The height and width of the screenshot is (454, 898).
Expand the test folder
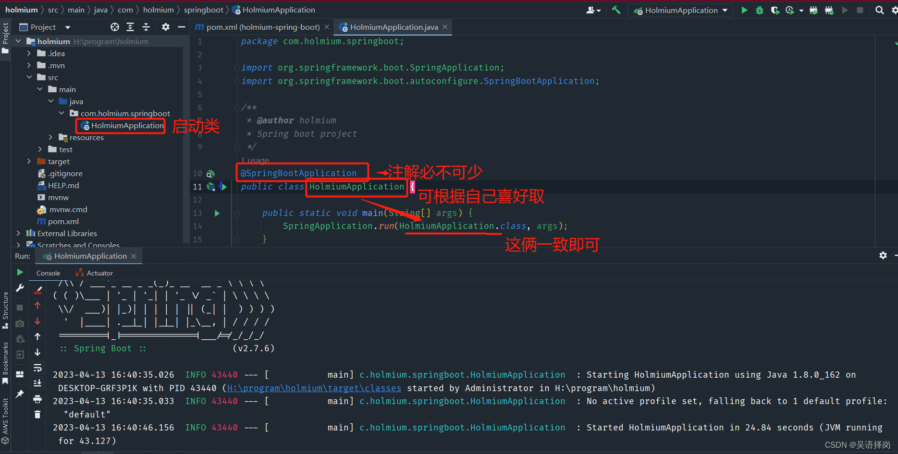click(40, 149)
